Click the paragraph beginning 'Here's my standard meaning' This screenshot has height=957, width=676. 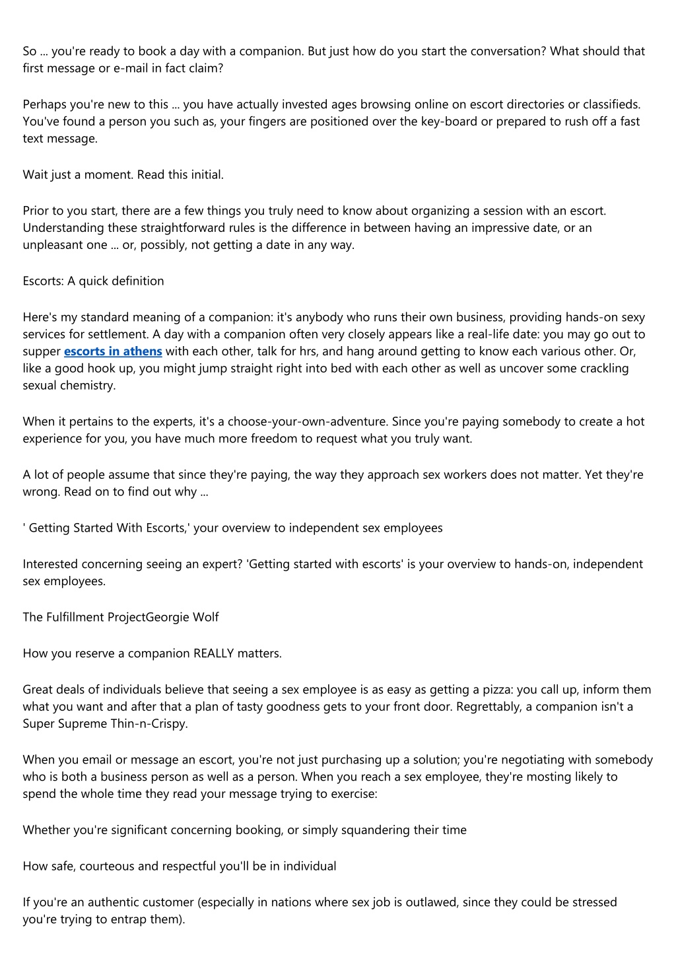pyautogui.click(x=334, y=351)
